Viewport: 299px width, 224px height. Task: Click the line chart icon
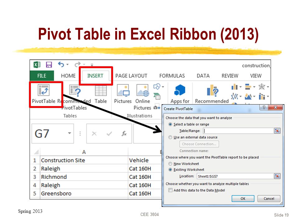pyautogui.click(x=235, y=96)
